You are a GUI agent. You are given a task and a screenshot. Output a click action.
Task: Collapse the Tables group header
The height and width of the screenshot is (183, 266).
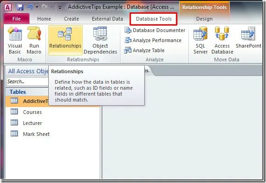(27, 92)
